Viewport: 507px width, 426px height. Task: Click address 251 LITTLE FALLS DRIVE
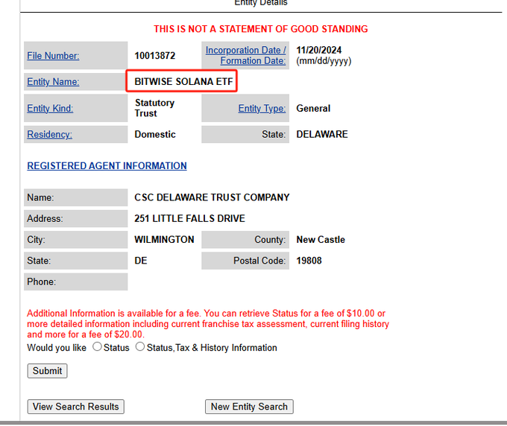point(190,219)
